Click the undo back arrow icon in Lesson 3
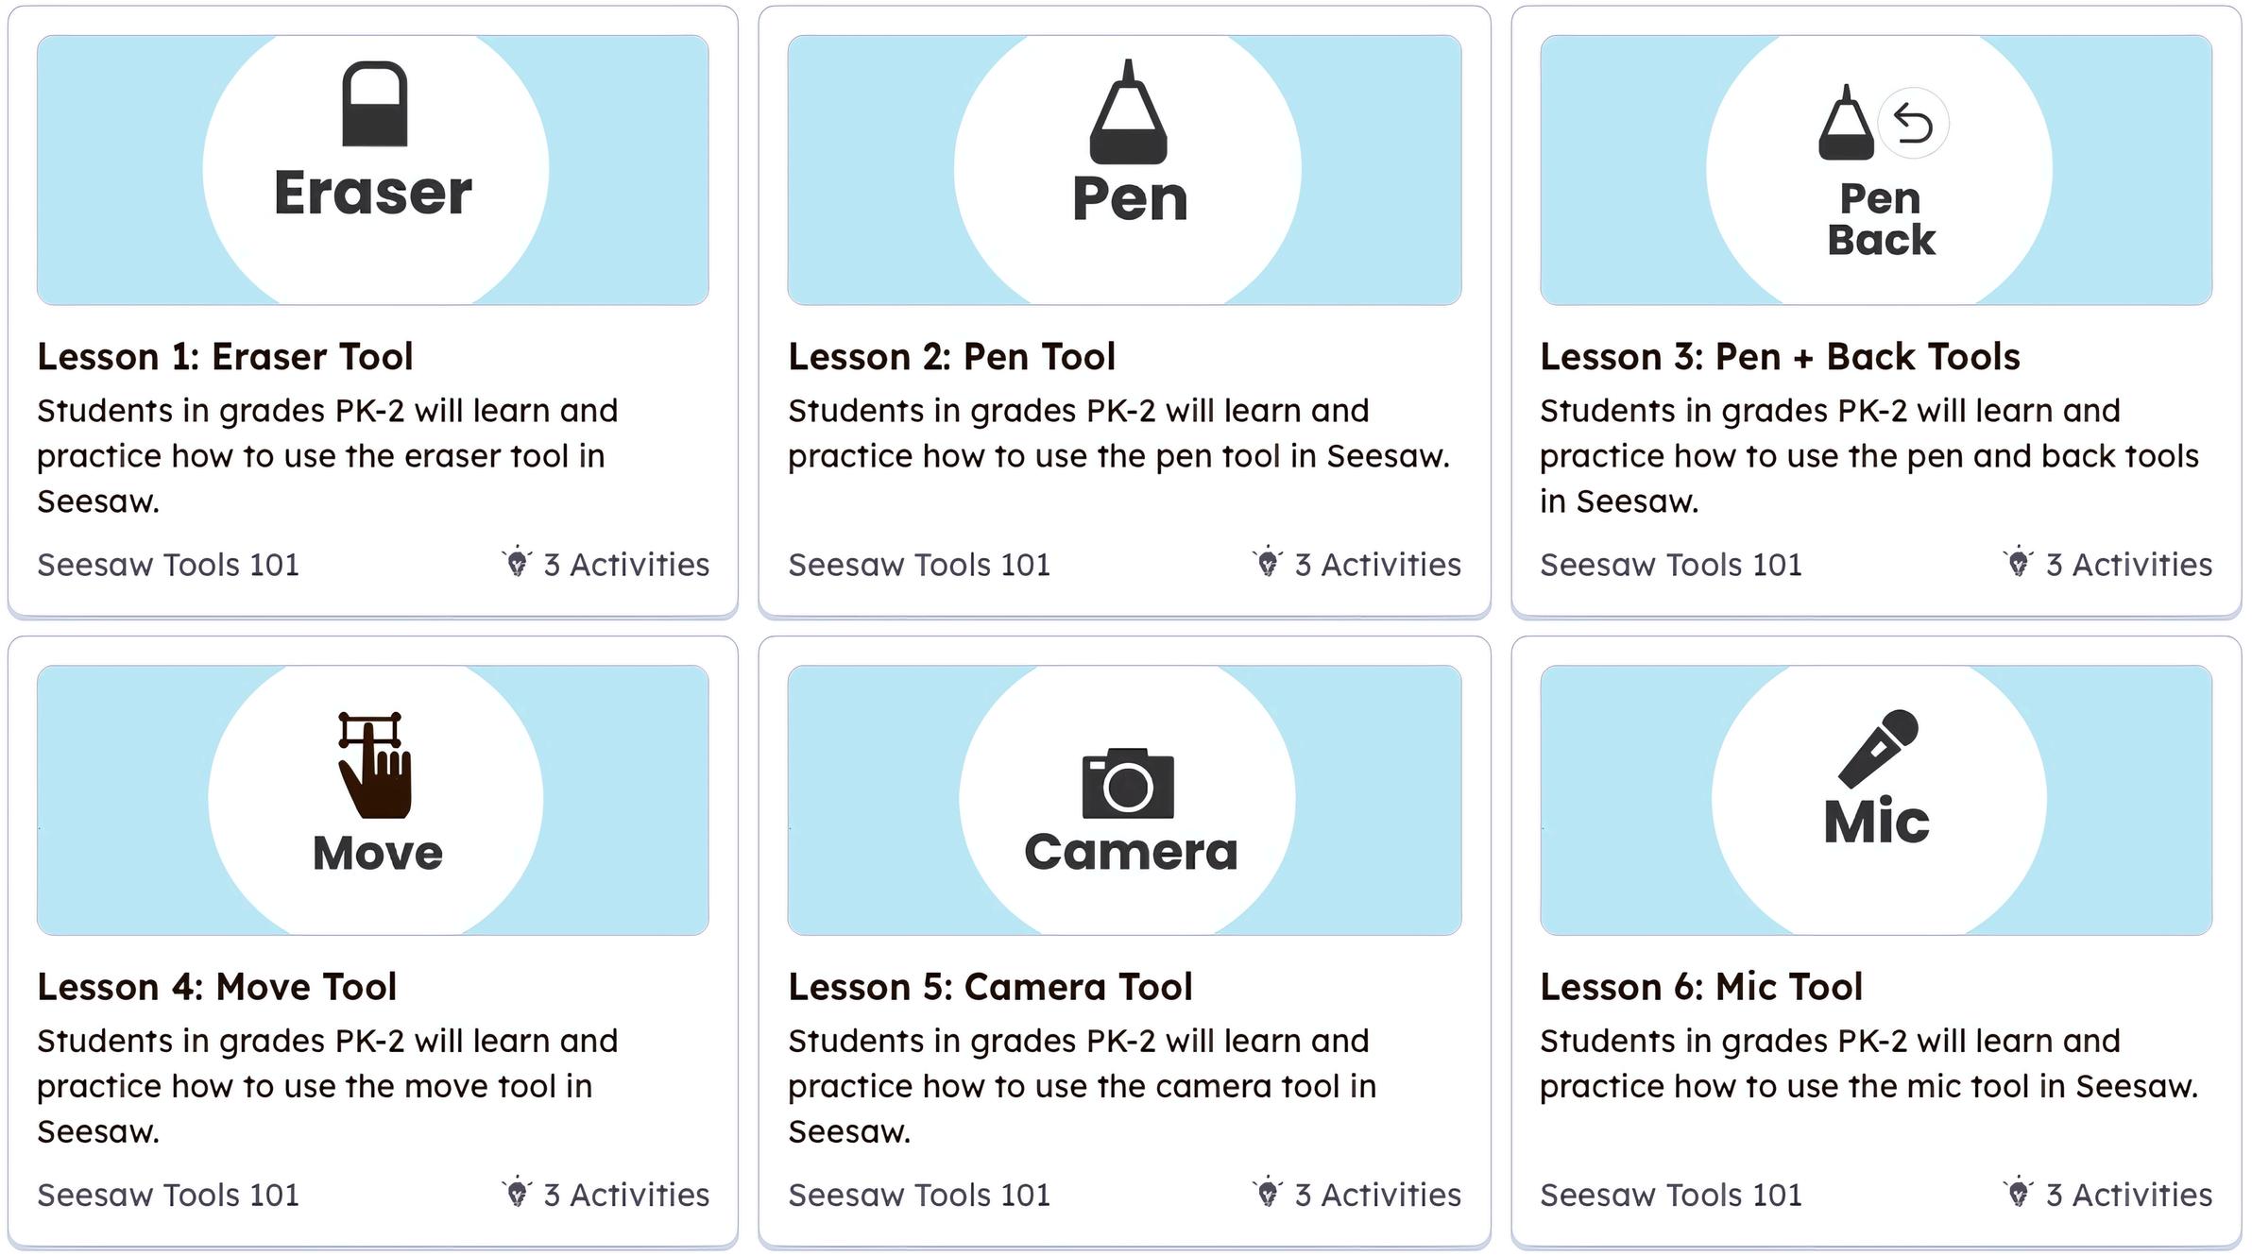Image resolution: width=2252 pixels, height=1256 pixels. 1913,124
